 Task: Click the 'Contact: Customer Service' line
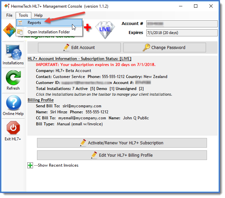(102, 77)
